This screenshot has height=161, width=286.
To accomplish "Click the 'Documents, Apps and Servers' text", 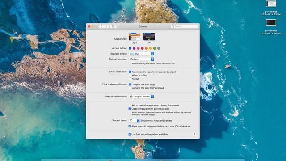I will click(x=156, y=121).
